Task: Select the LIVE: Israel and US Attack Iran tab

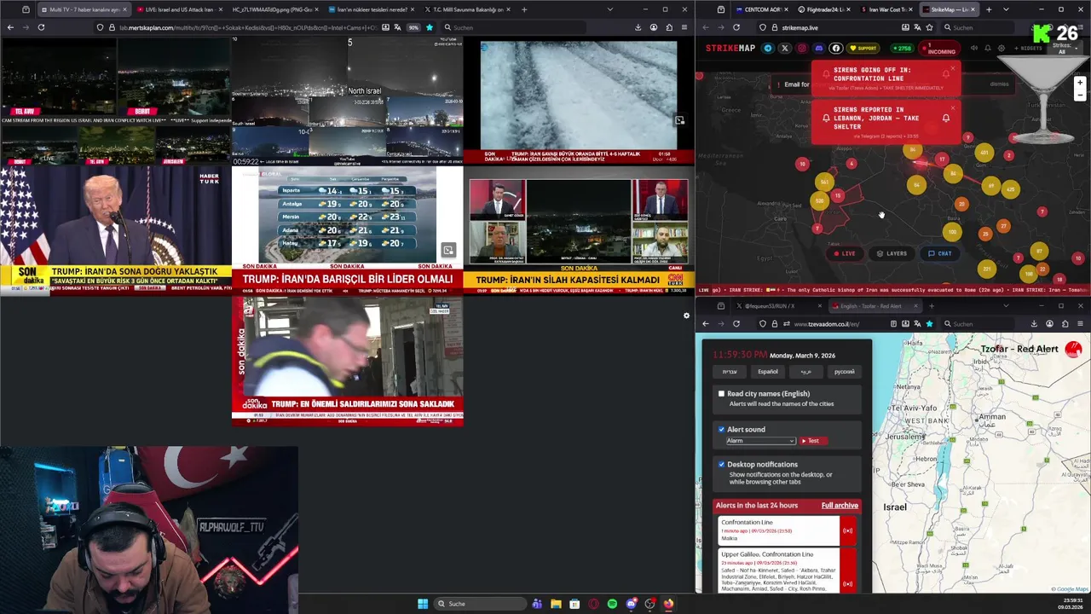Action: (x=178, y=9)
